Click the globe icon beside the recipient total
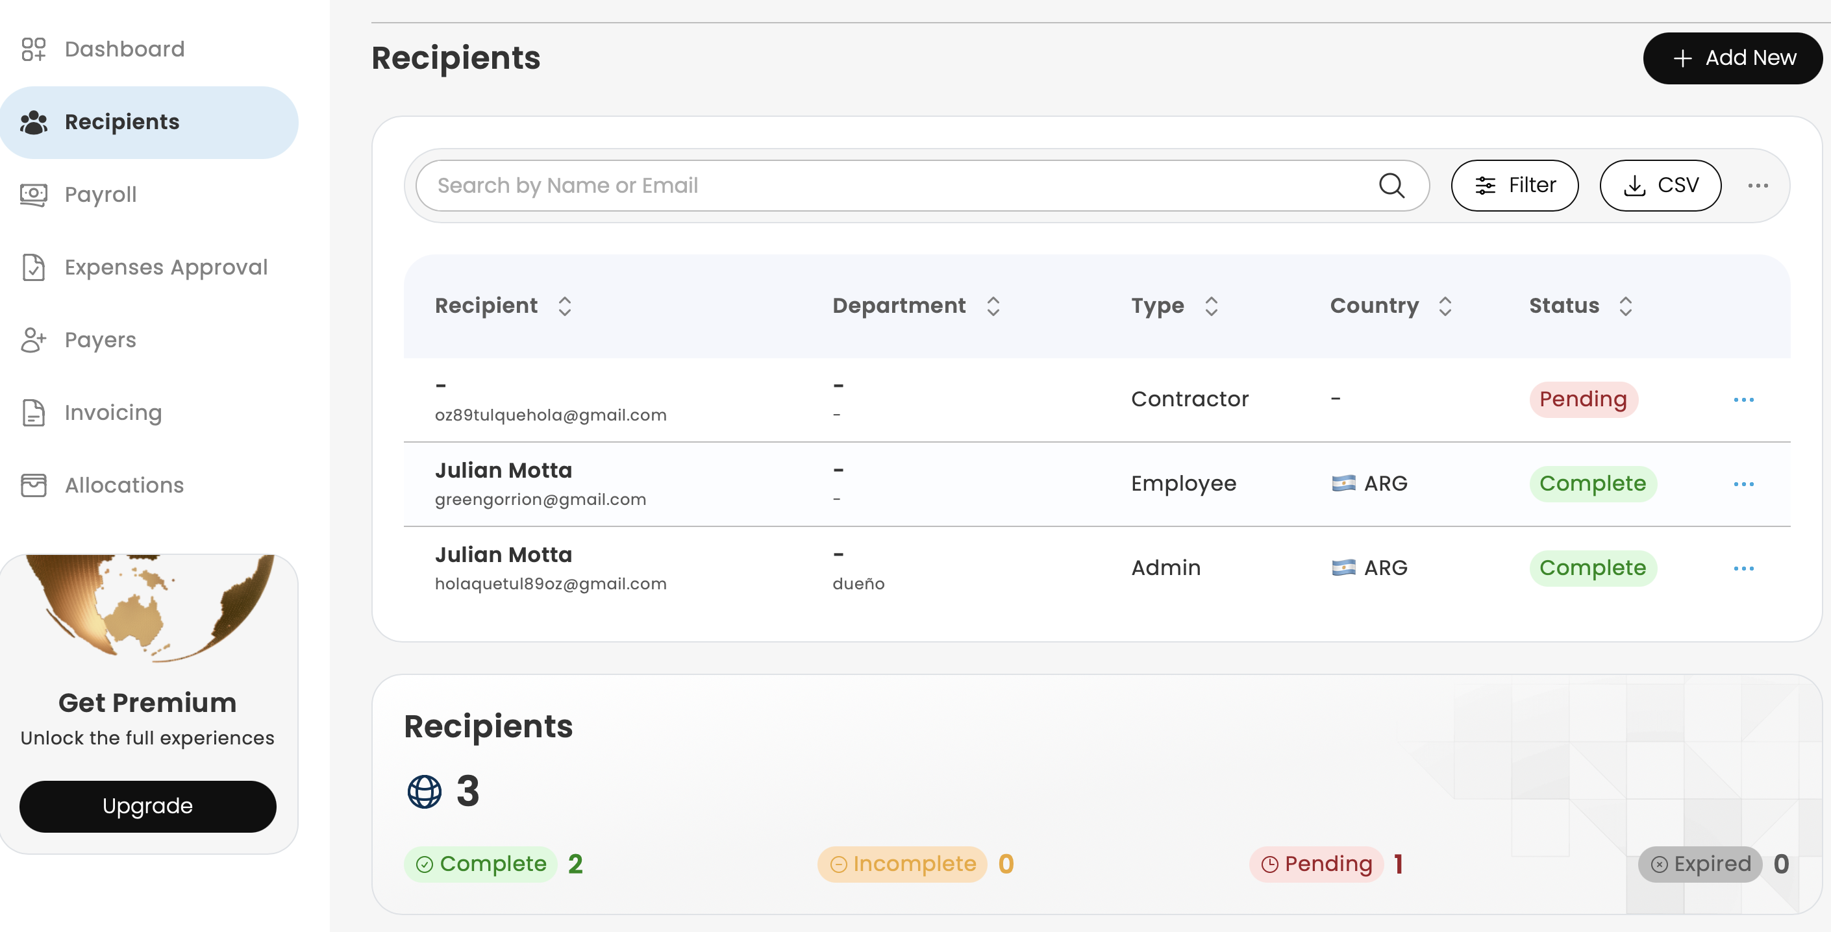Screen dimensions: 1831x932 [x=425, y=791]
